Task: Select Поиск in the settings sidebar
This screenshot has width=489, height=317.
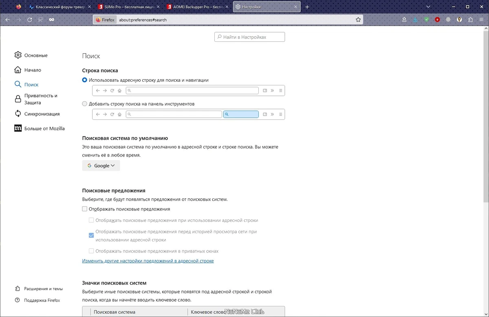Action: pyautogui.click(x=27, y=85)
